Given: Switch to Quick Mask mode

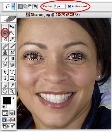Looking at the screenshot, I should coord(12,113).
